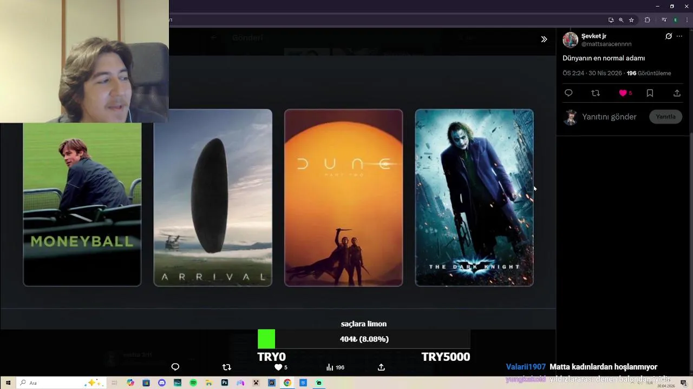Click retweet icon in bottom media bar
Screen dimensions: 693x389
(227, 367)
